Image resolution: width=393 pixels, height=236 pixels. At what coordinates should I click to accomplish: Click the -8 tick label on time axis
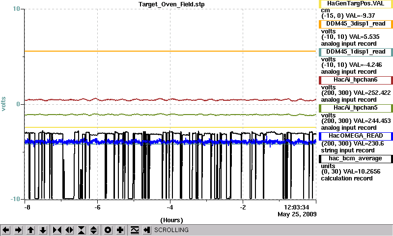click(x=27, y=207)
